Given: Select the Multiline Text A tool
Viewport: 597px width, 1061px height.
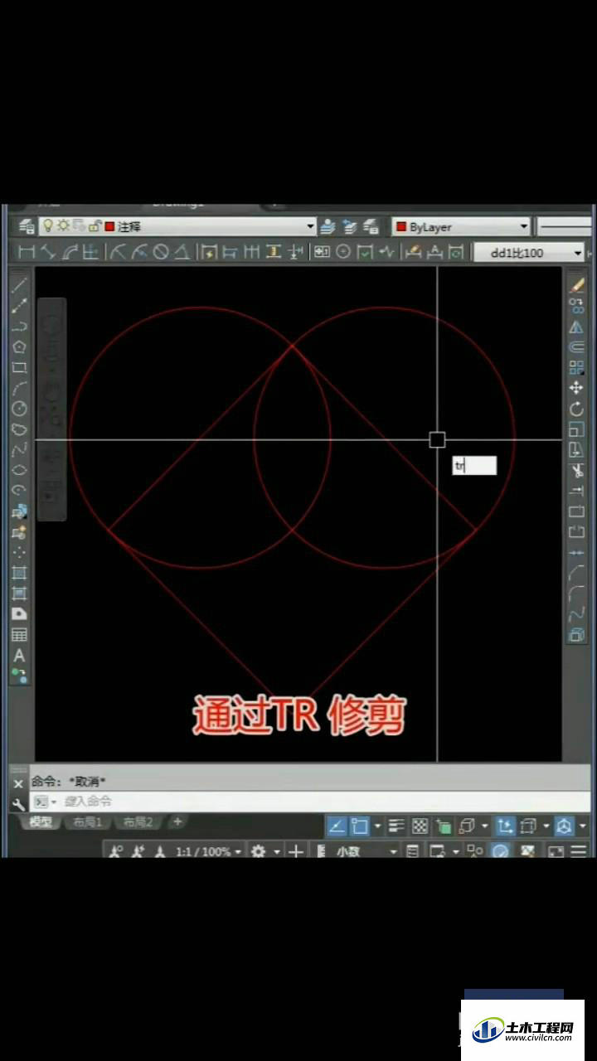Looking at the screenshot, I should click(x=19, y=656).
